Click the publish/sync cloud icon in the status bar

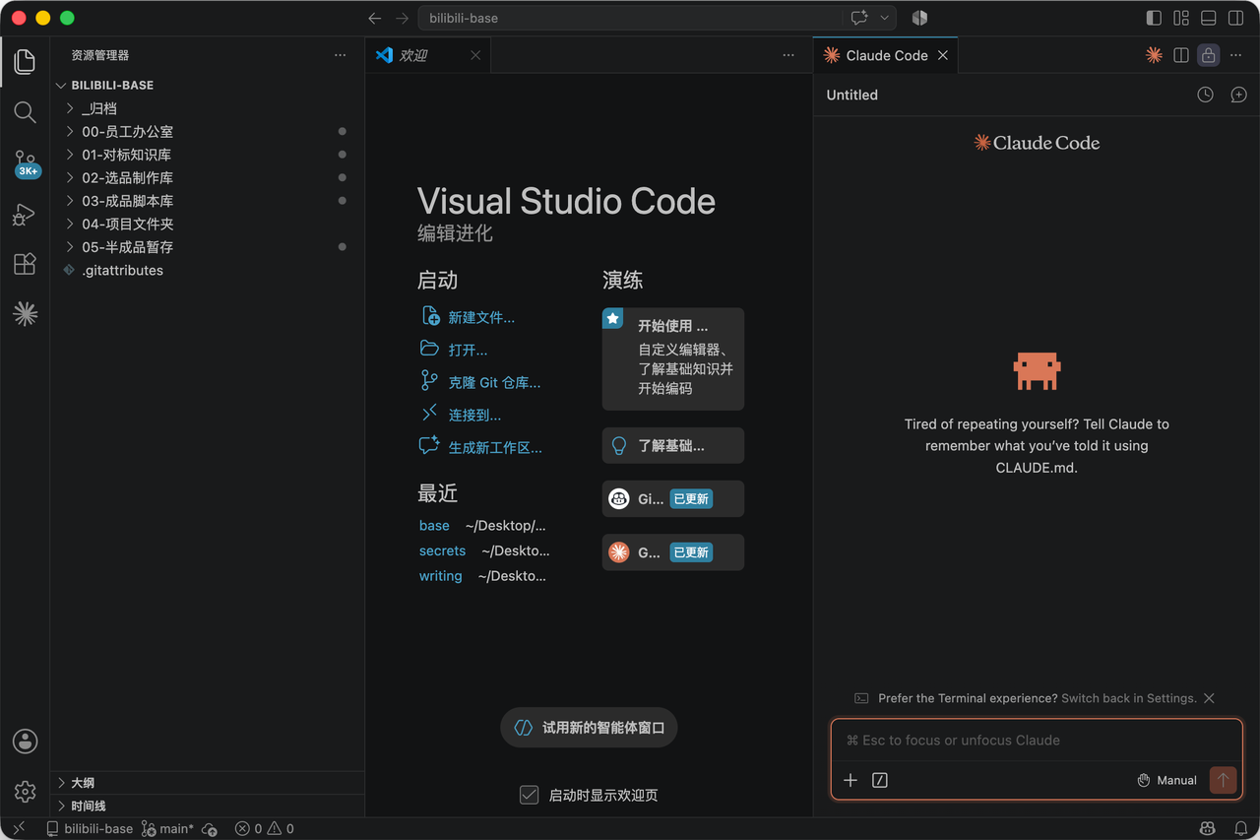click(x=210, y=829)
